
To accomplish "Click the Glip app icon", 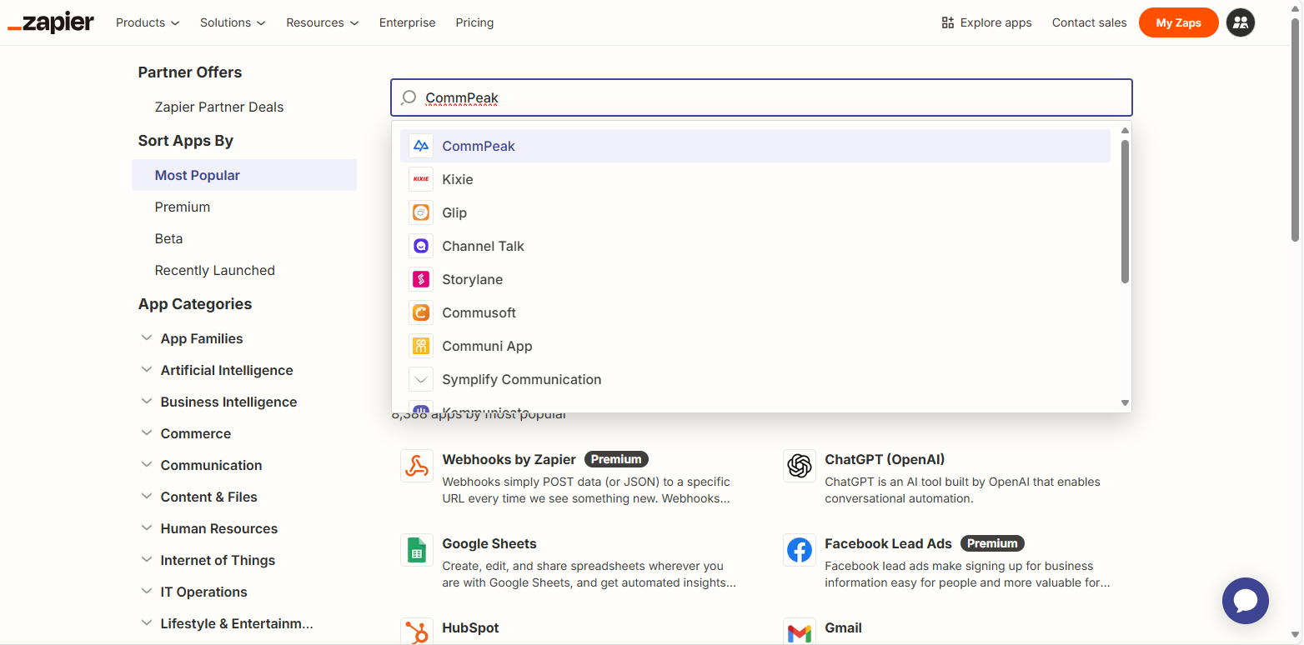I will (421, 212).
